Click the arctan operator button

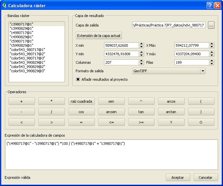tap(171, 112)
